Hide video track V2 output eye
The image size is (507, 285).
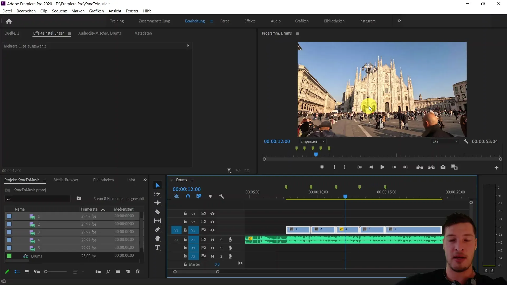(212, 222)
